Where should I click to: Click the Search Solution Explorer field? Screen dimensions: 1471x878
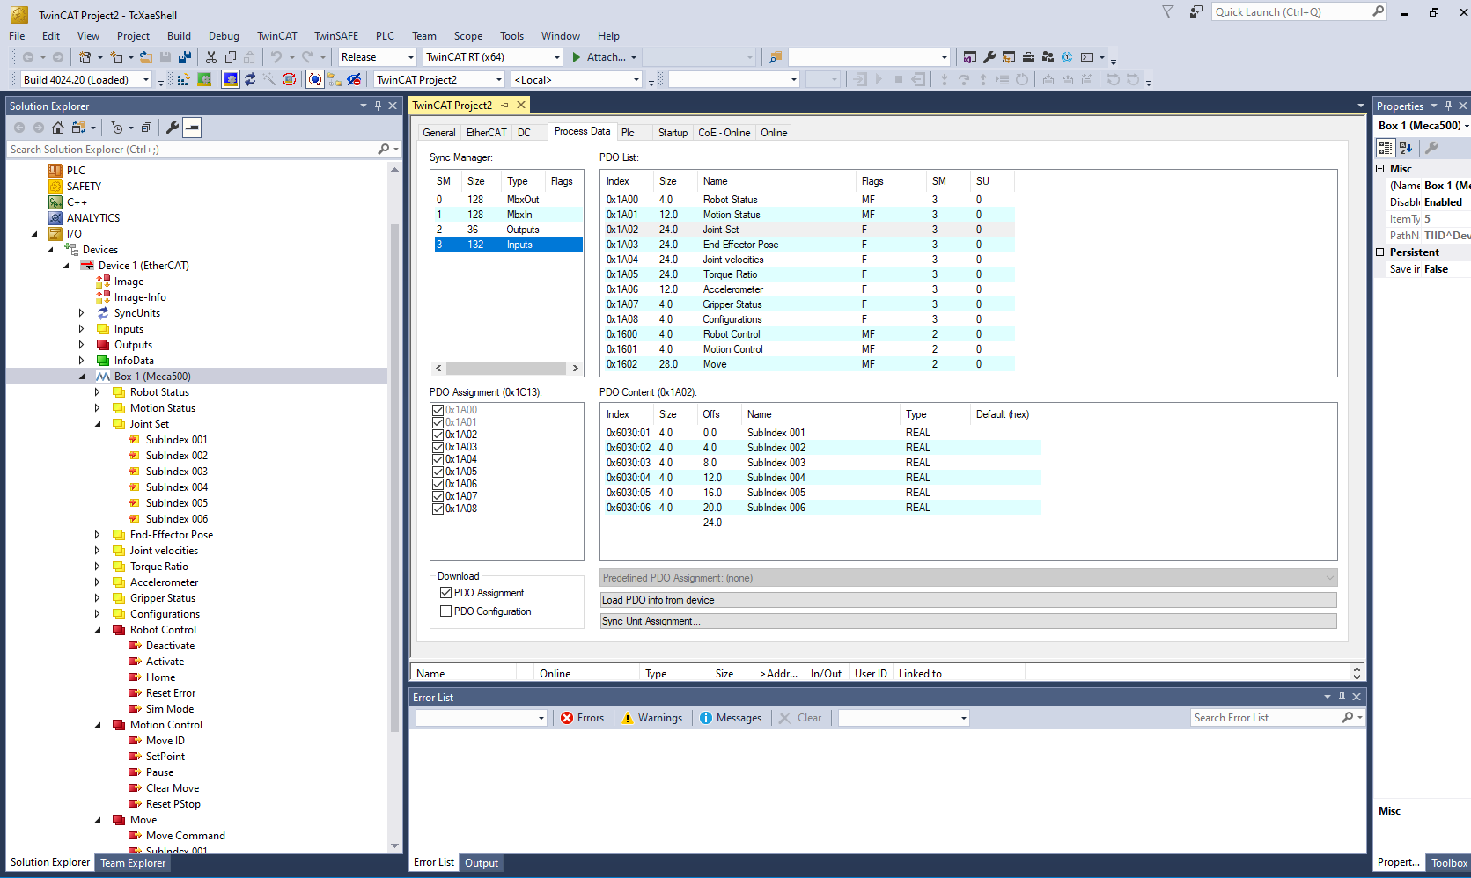(192, 150)
